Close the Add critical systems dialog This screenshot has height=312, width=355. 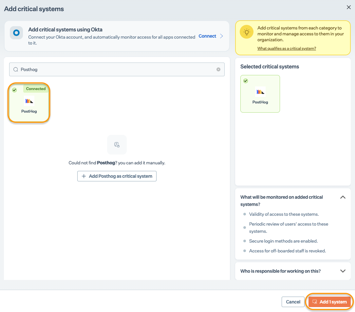click(348, 7)
